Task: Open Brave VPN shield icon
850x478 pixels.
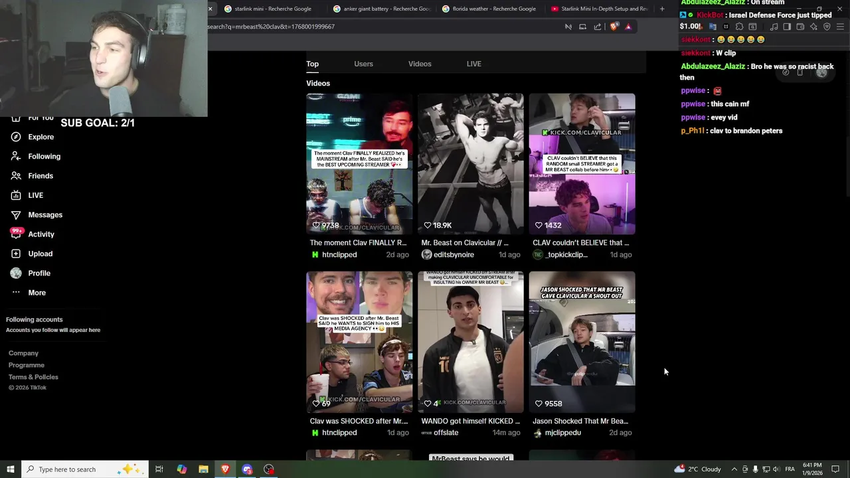Action: tap(827, 27)
